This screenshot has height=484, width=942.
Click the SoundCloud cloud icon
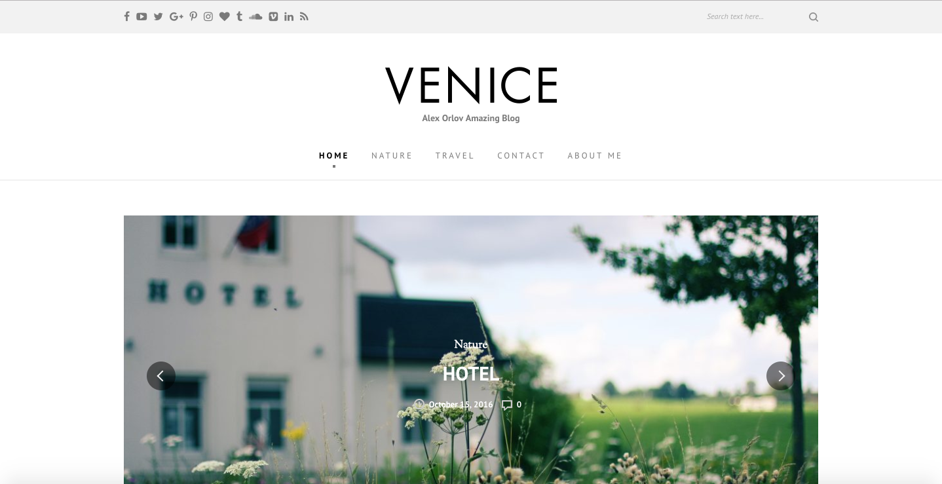tap(255, 16)
